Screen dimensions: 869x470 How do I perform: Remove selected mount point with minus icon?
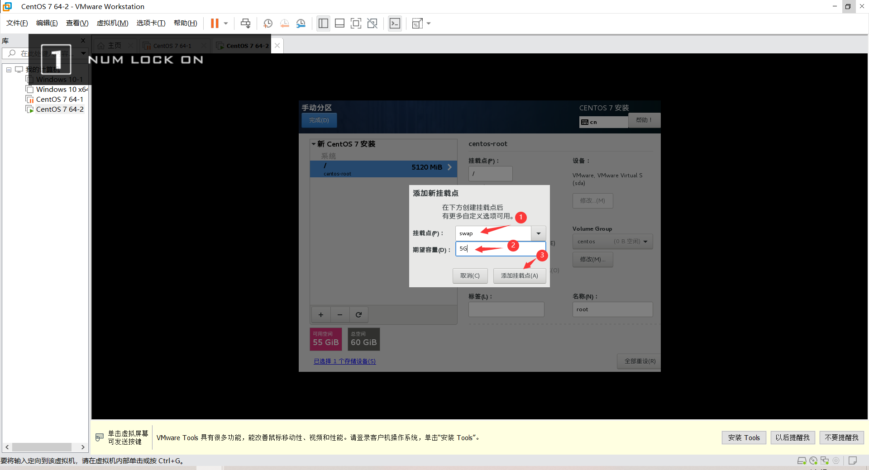(340, 315)
